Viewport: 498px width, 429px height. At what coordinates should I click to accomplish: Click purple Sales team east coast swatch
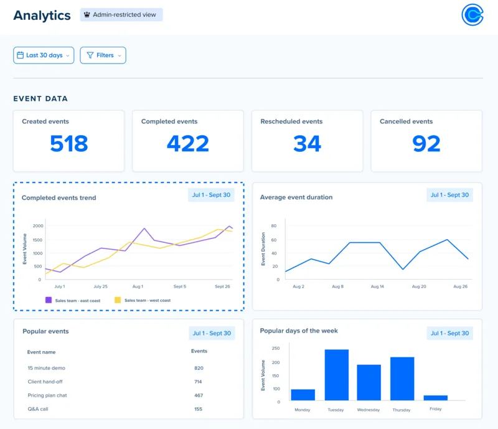49,300
